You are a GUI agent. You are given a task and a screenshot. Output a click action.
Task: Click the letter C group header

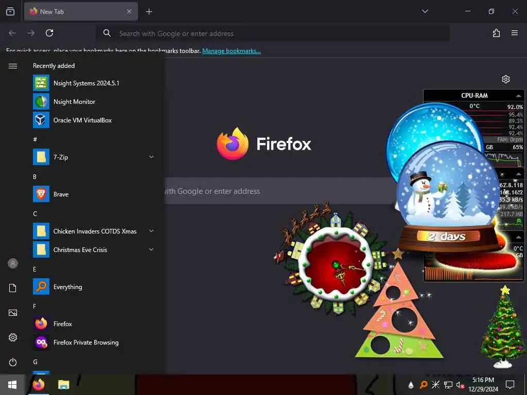pos(35,213)
